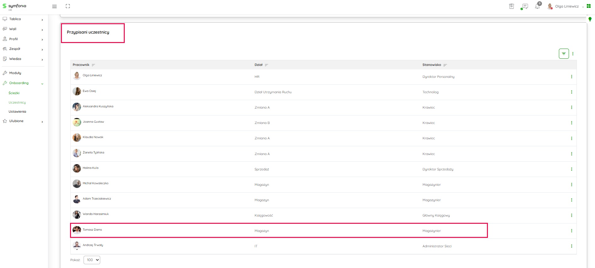
Task: Click the hamburger menu icon
Action: pyautogui.click(x=54, y=6)
